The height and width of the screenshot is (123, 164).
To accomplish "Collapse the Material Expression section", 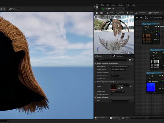I will pyautogui.click(x=95, y=98).
